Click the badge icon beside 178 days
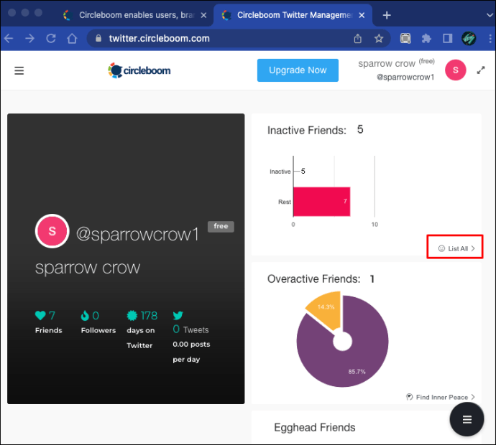 pyautogui.click(x=132, y=315)
